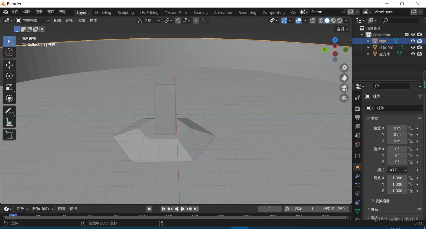The width and height of the screenshot is (426, 229).
Task: Select the Measure tool
Action: (x=9, y=122)
